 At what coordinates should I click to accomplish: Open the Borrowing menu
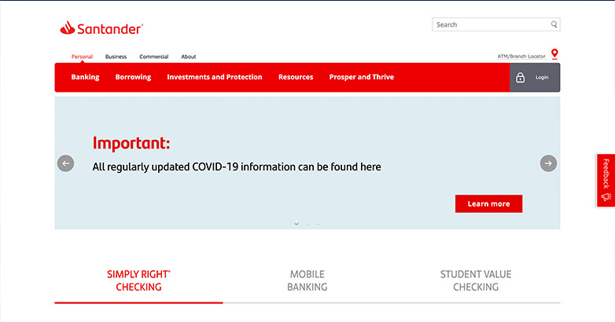pos(134,77)
